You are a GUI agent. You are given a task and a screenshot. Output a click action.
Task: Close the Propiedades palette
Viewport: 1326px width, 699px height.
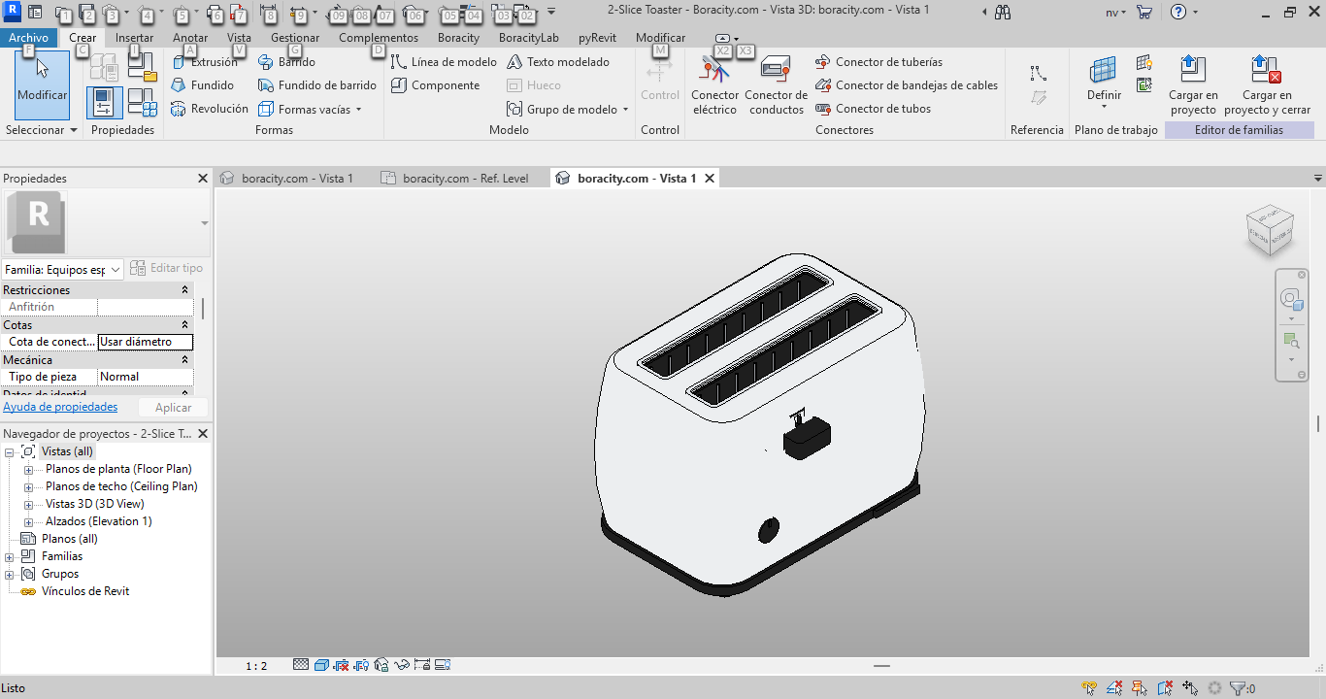tap(203, 179)
